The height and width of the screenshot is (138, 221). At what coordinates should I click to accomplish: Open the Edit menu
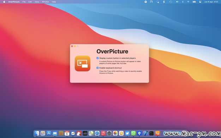pos(30,2)
